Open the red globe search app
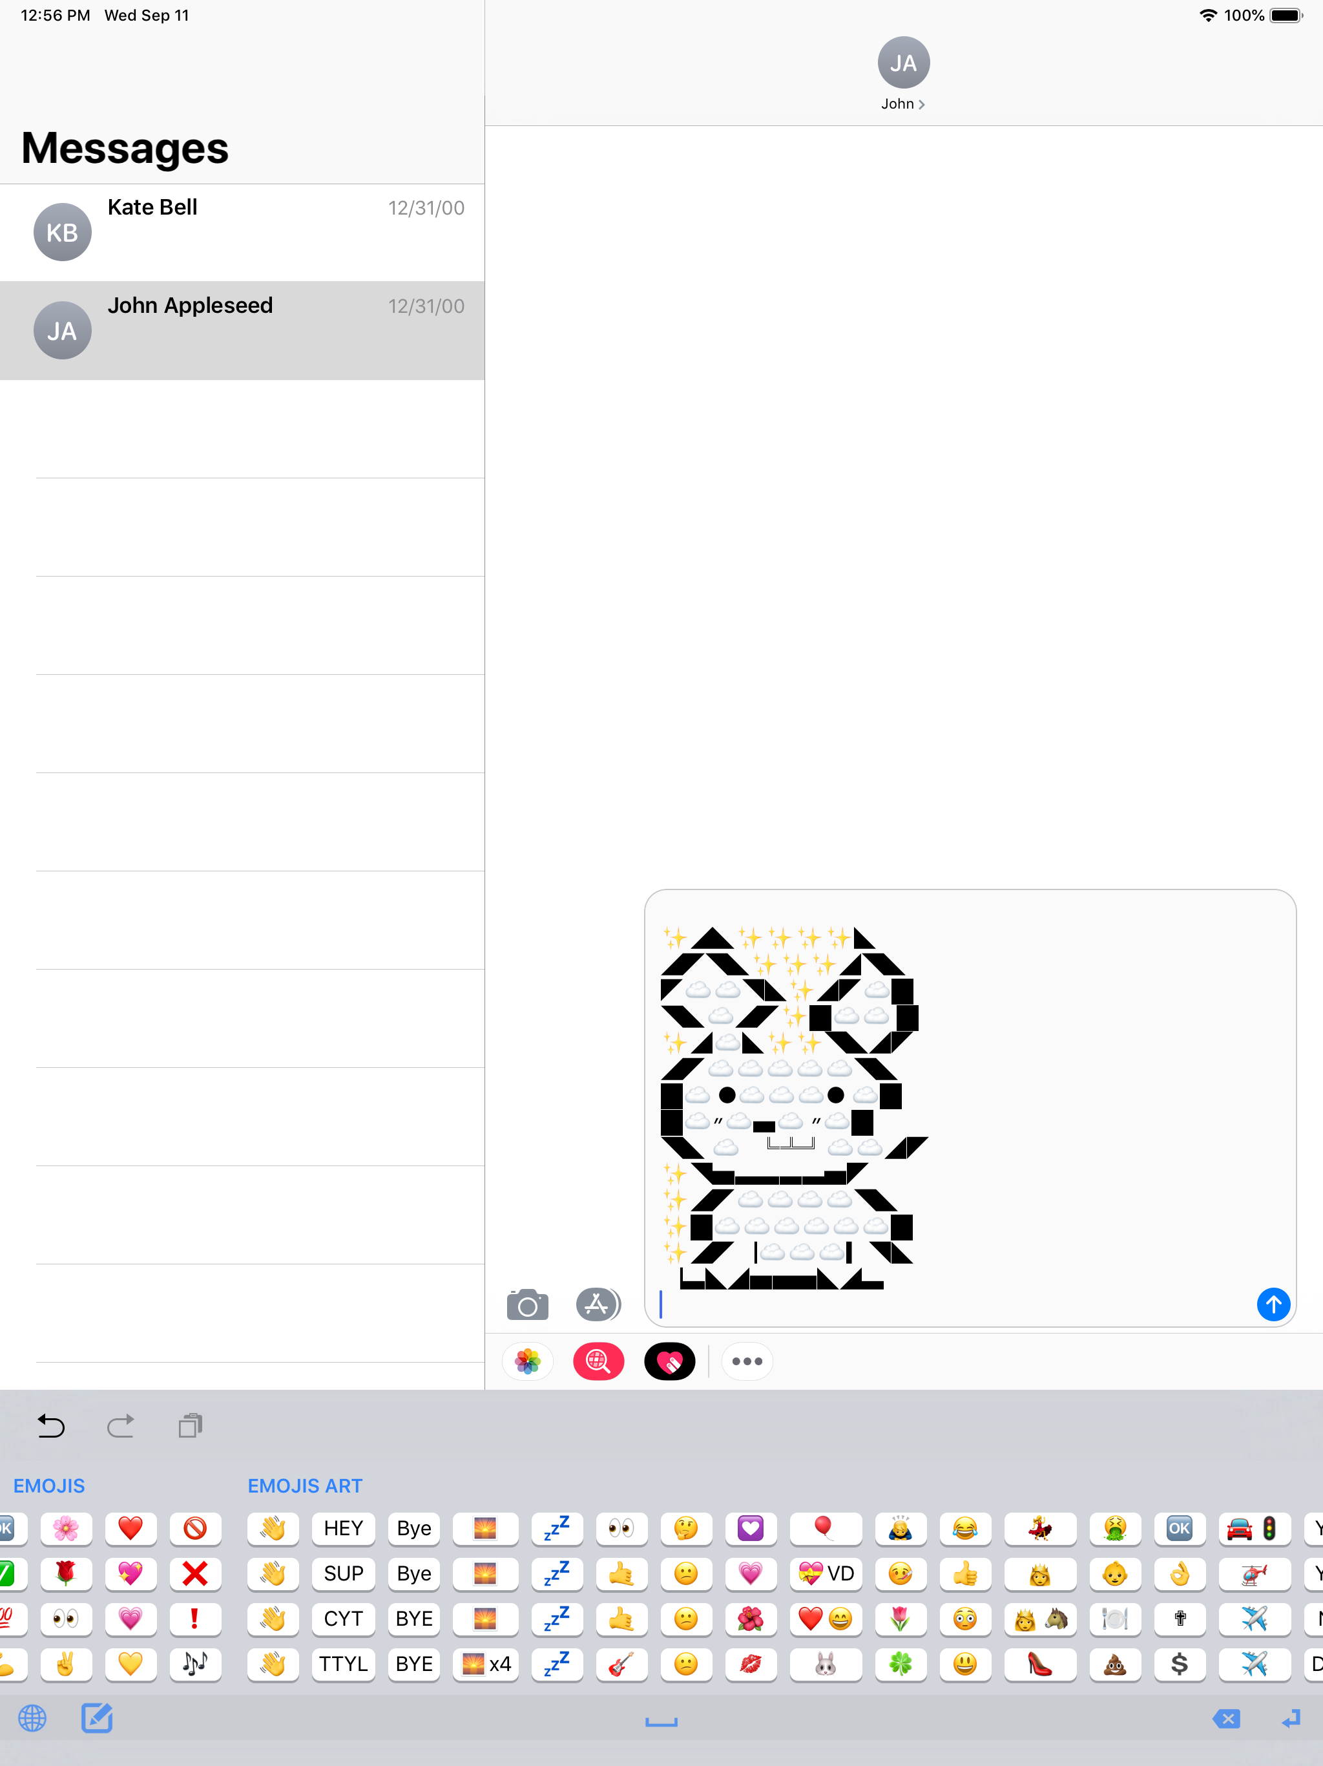Viewport: 1323px width, 1766px height. (598, 1361)
